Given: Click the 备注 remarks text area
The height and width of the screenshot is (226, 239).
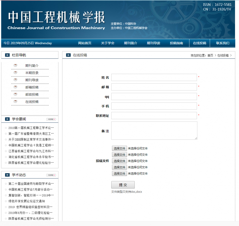Looking at the screenshot, I should tap(154, 130).
